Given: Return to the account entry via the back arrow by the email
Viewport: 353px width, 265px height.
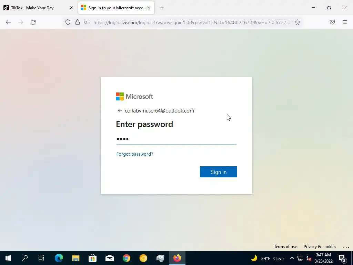Looking at the screenshot, I should pos(120,110).
